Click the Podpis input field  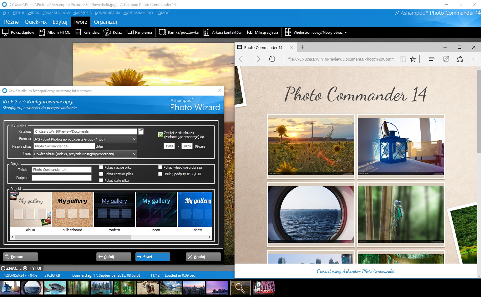(62, 178)
